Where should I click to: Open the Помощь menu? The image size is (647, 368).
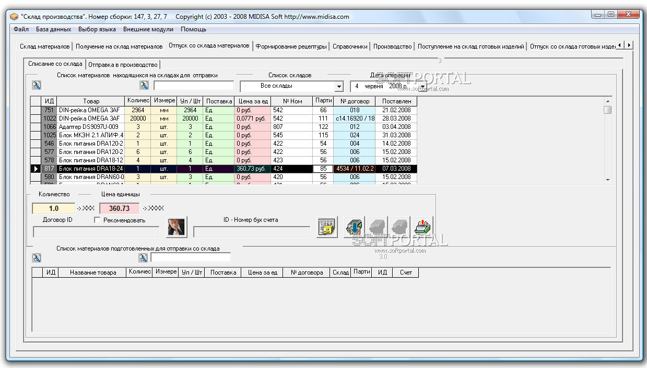tap(194, 29)
